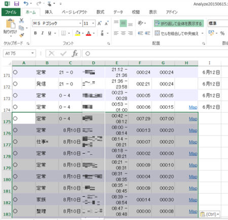
Task: Click the insert function fx icon
Action: pyautogui.click(x=74, y=54)
